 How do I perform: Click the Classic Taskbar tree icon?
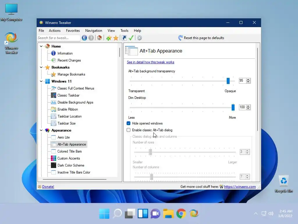coord(54,95)
